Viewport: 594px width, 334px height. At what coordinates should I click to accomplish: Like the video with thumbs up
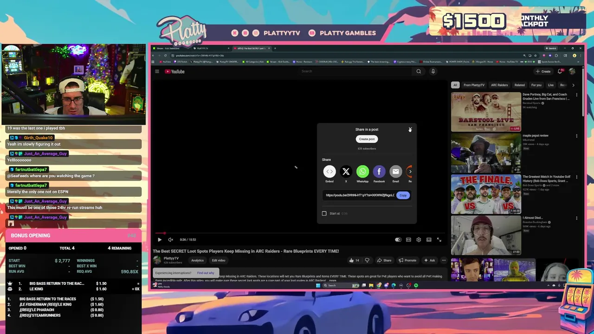tap(354, 260)
